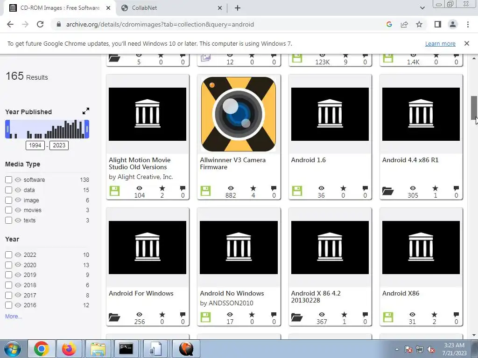Check the data media type filter
The image size is (478, 358).
click(x=8, y=190)
